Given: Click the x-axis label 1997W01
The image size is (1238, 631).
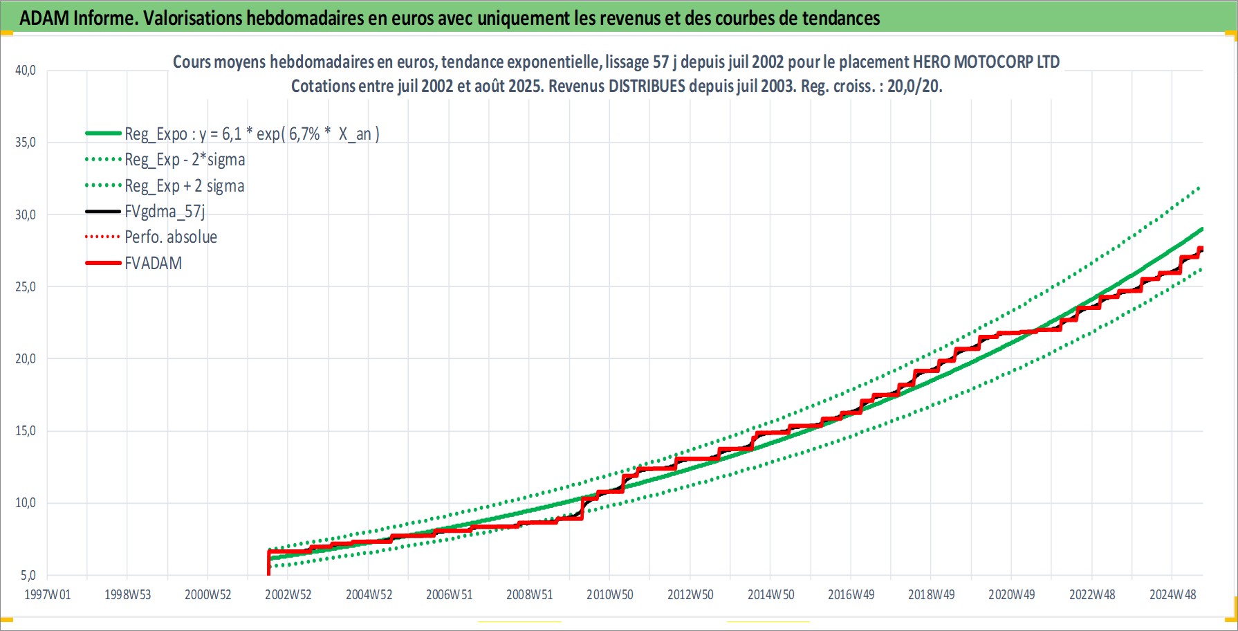Looking at the screenshot, I should click(47, 594).
